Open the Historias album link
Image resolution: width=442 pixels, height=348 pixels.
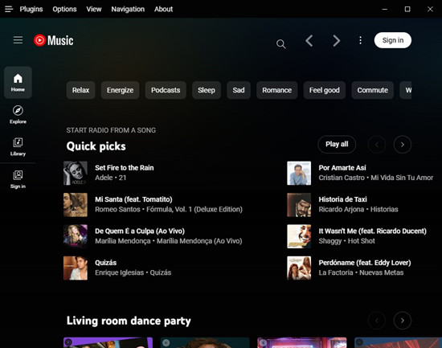(384, 209)
